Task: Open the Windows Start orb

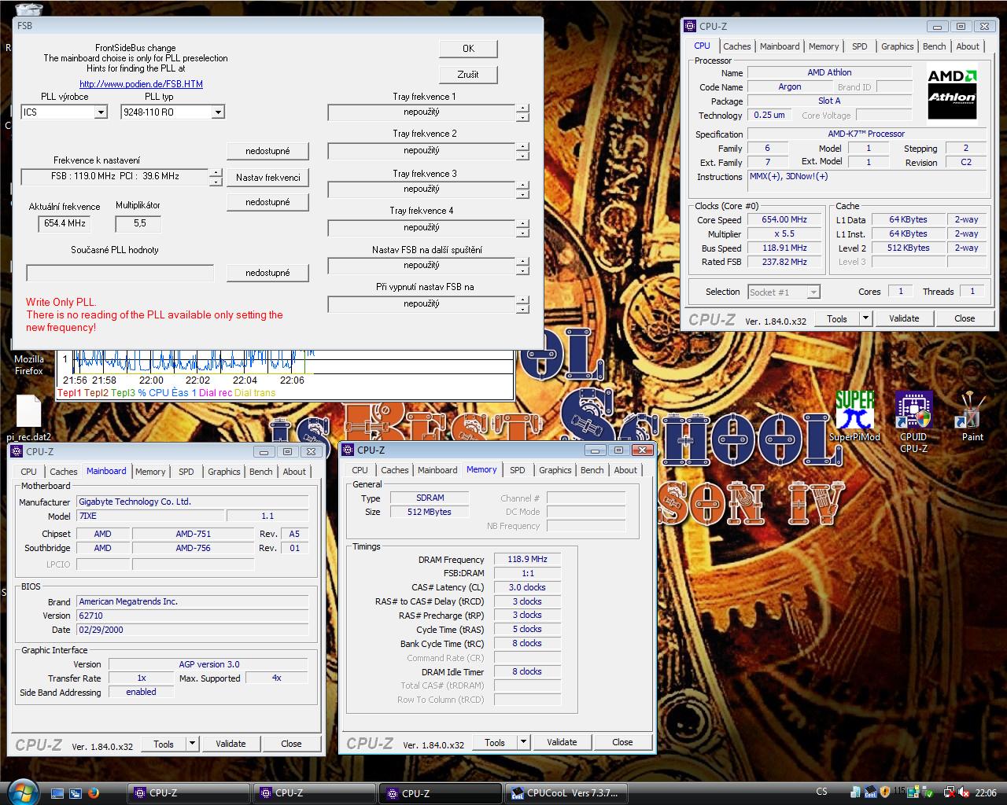Action: pos(21,791)
